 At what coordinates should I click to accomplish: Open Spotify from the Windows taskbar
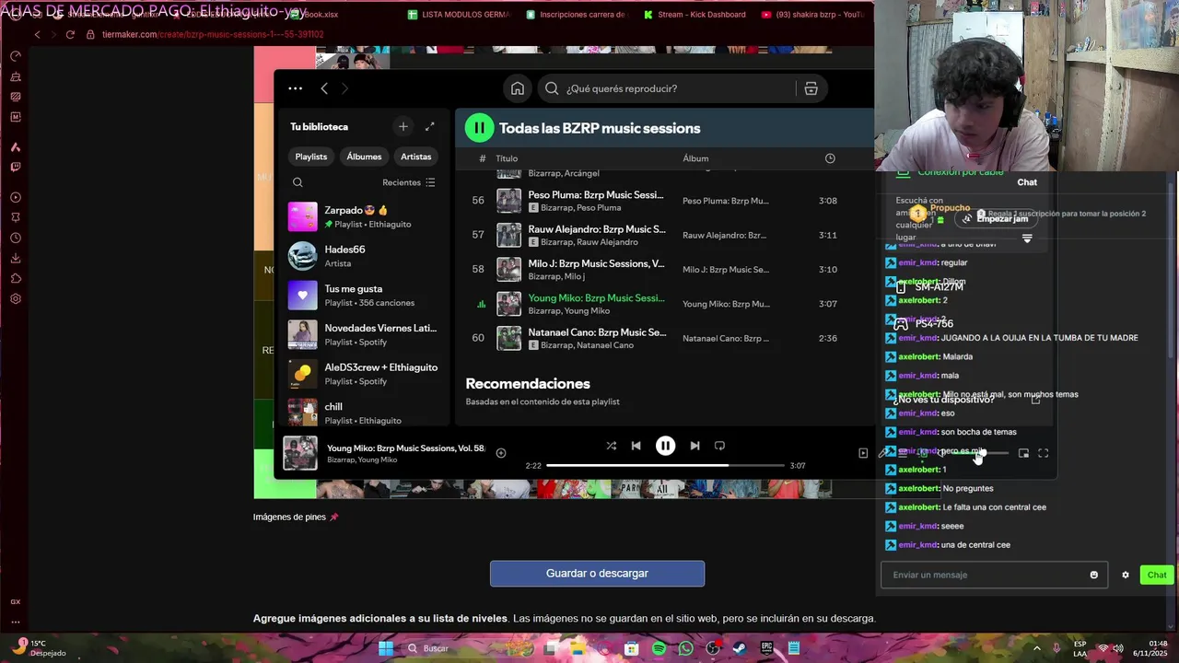coord(659,648)
